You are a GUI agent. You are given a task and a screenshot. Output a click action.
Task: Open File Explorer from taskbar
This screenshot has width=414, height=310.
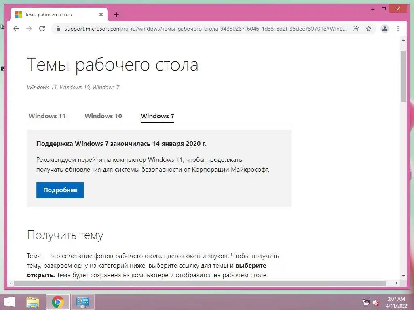click(33, 302)
